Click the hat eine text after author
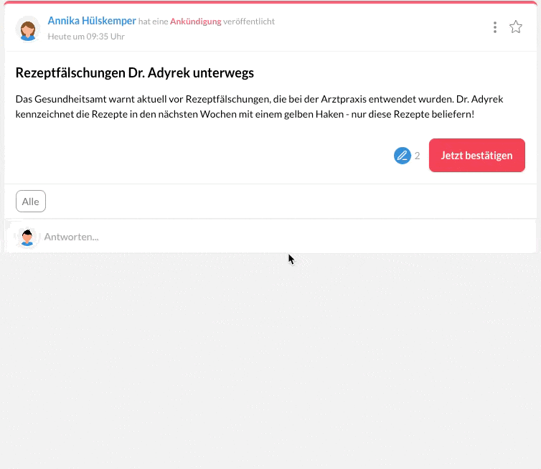The height and width of the screenshot is (469, 541). (x=153, y=22)
